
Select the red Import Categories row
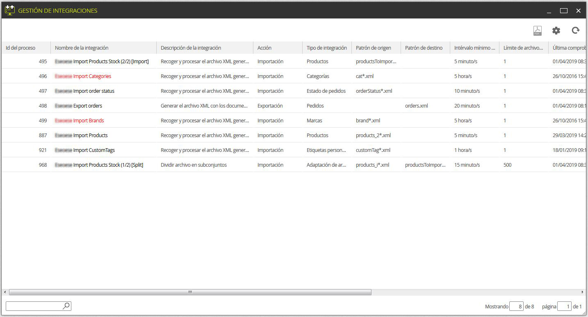coord(294,76)
